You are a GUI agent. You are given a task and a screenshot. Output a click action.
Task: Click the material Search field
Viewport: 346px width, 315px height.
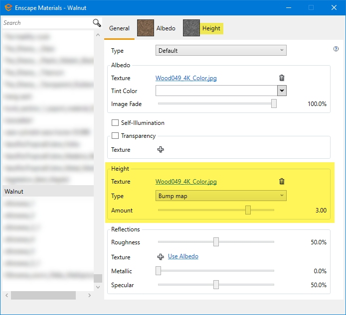(x=45, y=23)
